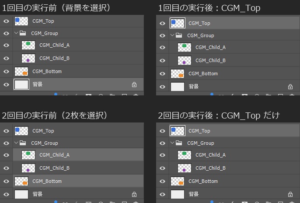Select CGM_Top thumbnail in 1回目の実行前 panel
300x203 pixels.
point(21,21)
